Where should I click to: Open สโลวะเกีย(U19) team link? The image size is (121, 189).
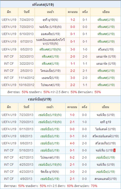(x=105, y=143)
